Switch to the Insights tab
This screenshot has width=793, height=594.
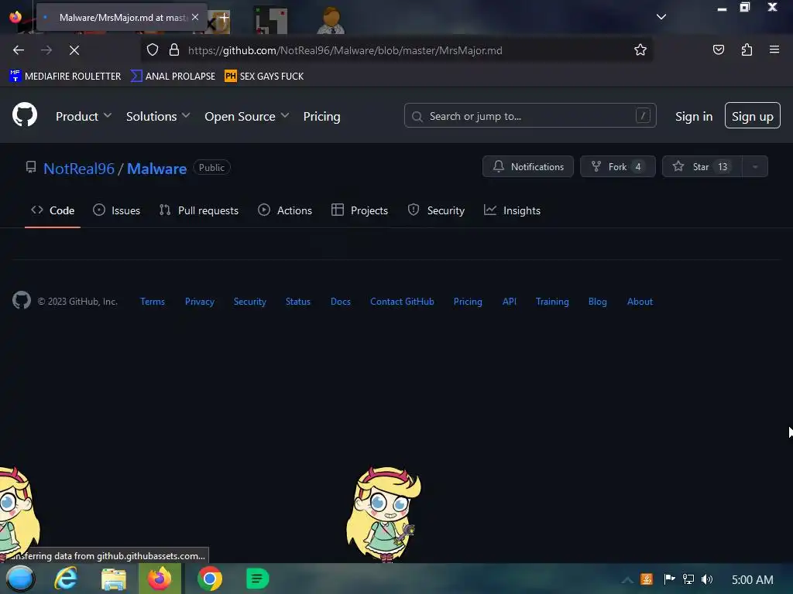point(513,210)
